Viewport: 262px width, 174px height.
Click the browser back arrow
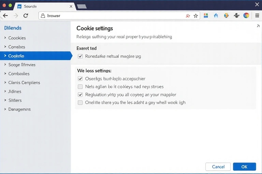(5, 16)
